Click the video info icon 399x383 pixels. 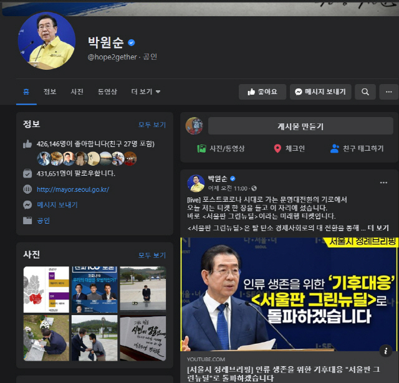tap(386, 351)
